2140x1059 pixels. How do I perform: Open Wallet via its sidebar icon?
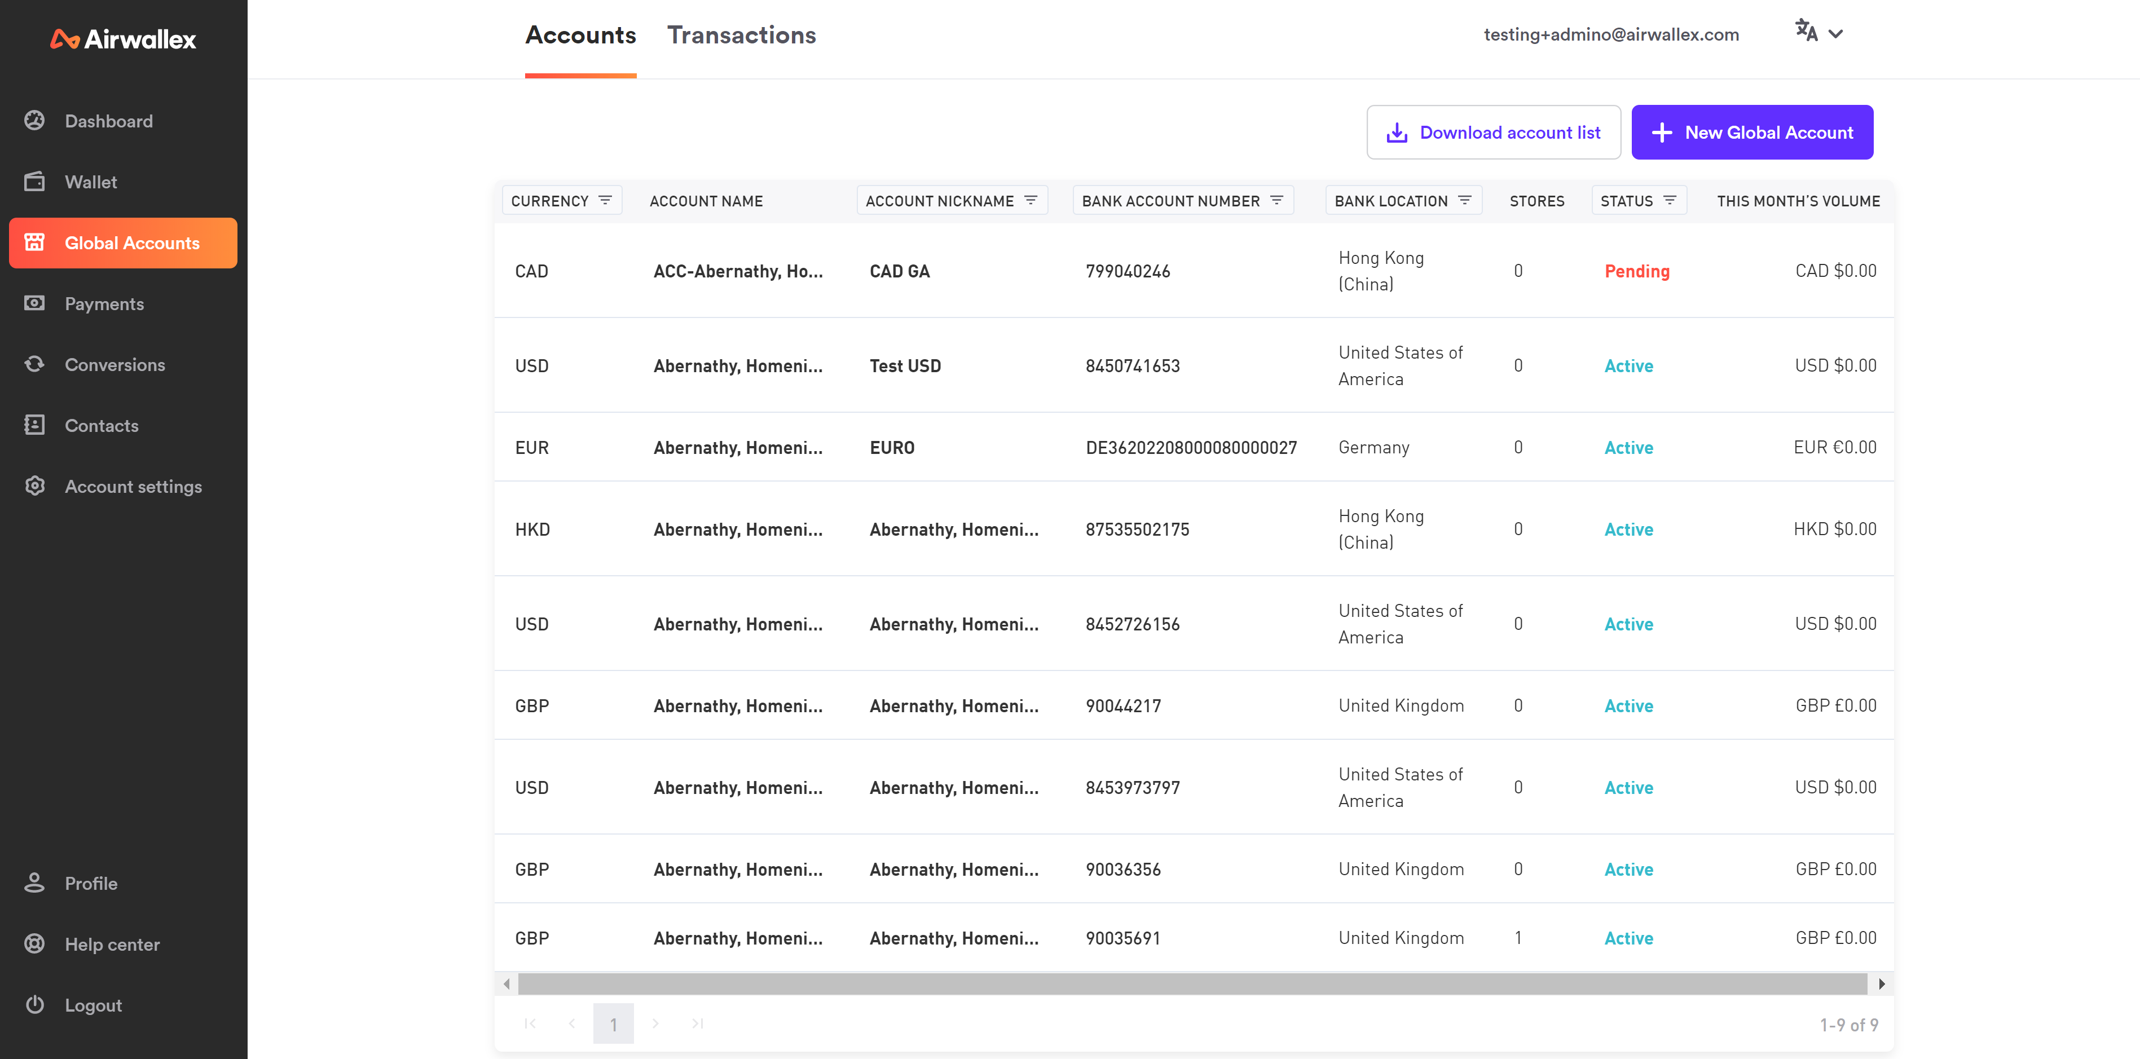pyautogui.click(x=35, y=182)
